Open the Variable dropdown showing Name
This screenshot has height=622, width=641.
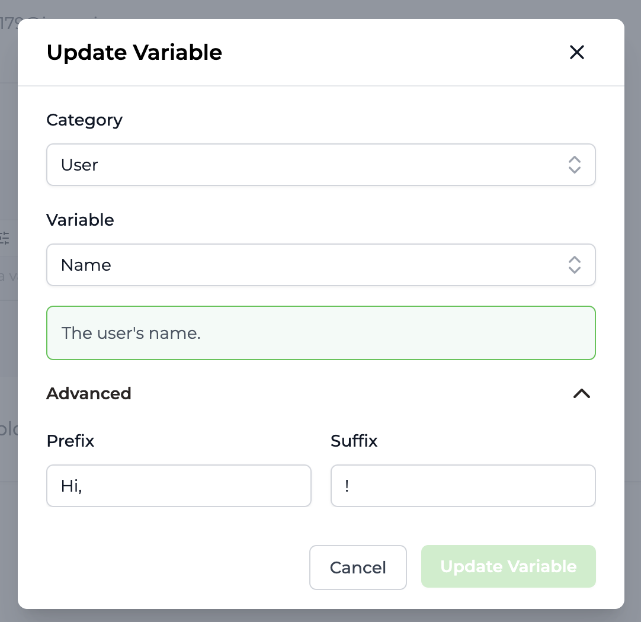(x=321, y=265)
